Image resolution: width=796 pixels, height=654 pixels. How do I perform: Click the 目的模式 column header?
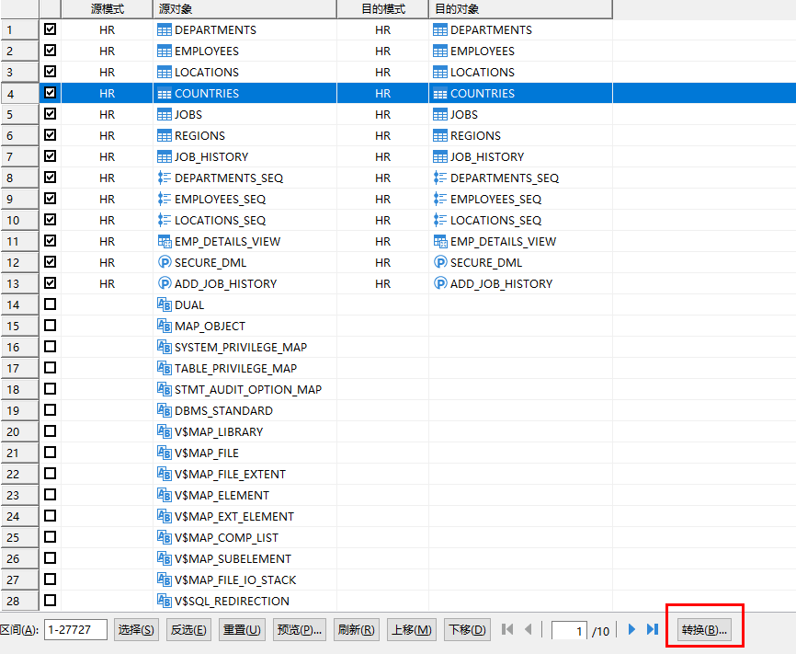point(382,9)
